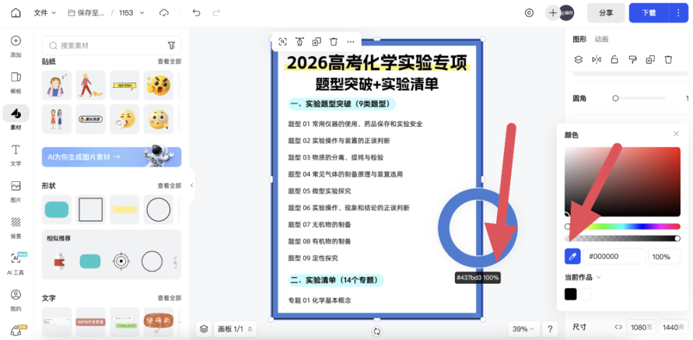The image size is (693, 340).
Task: Select the 图形 tab
Action: (x=579, y=39)
